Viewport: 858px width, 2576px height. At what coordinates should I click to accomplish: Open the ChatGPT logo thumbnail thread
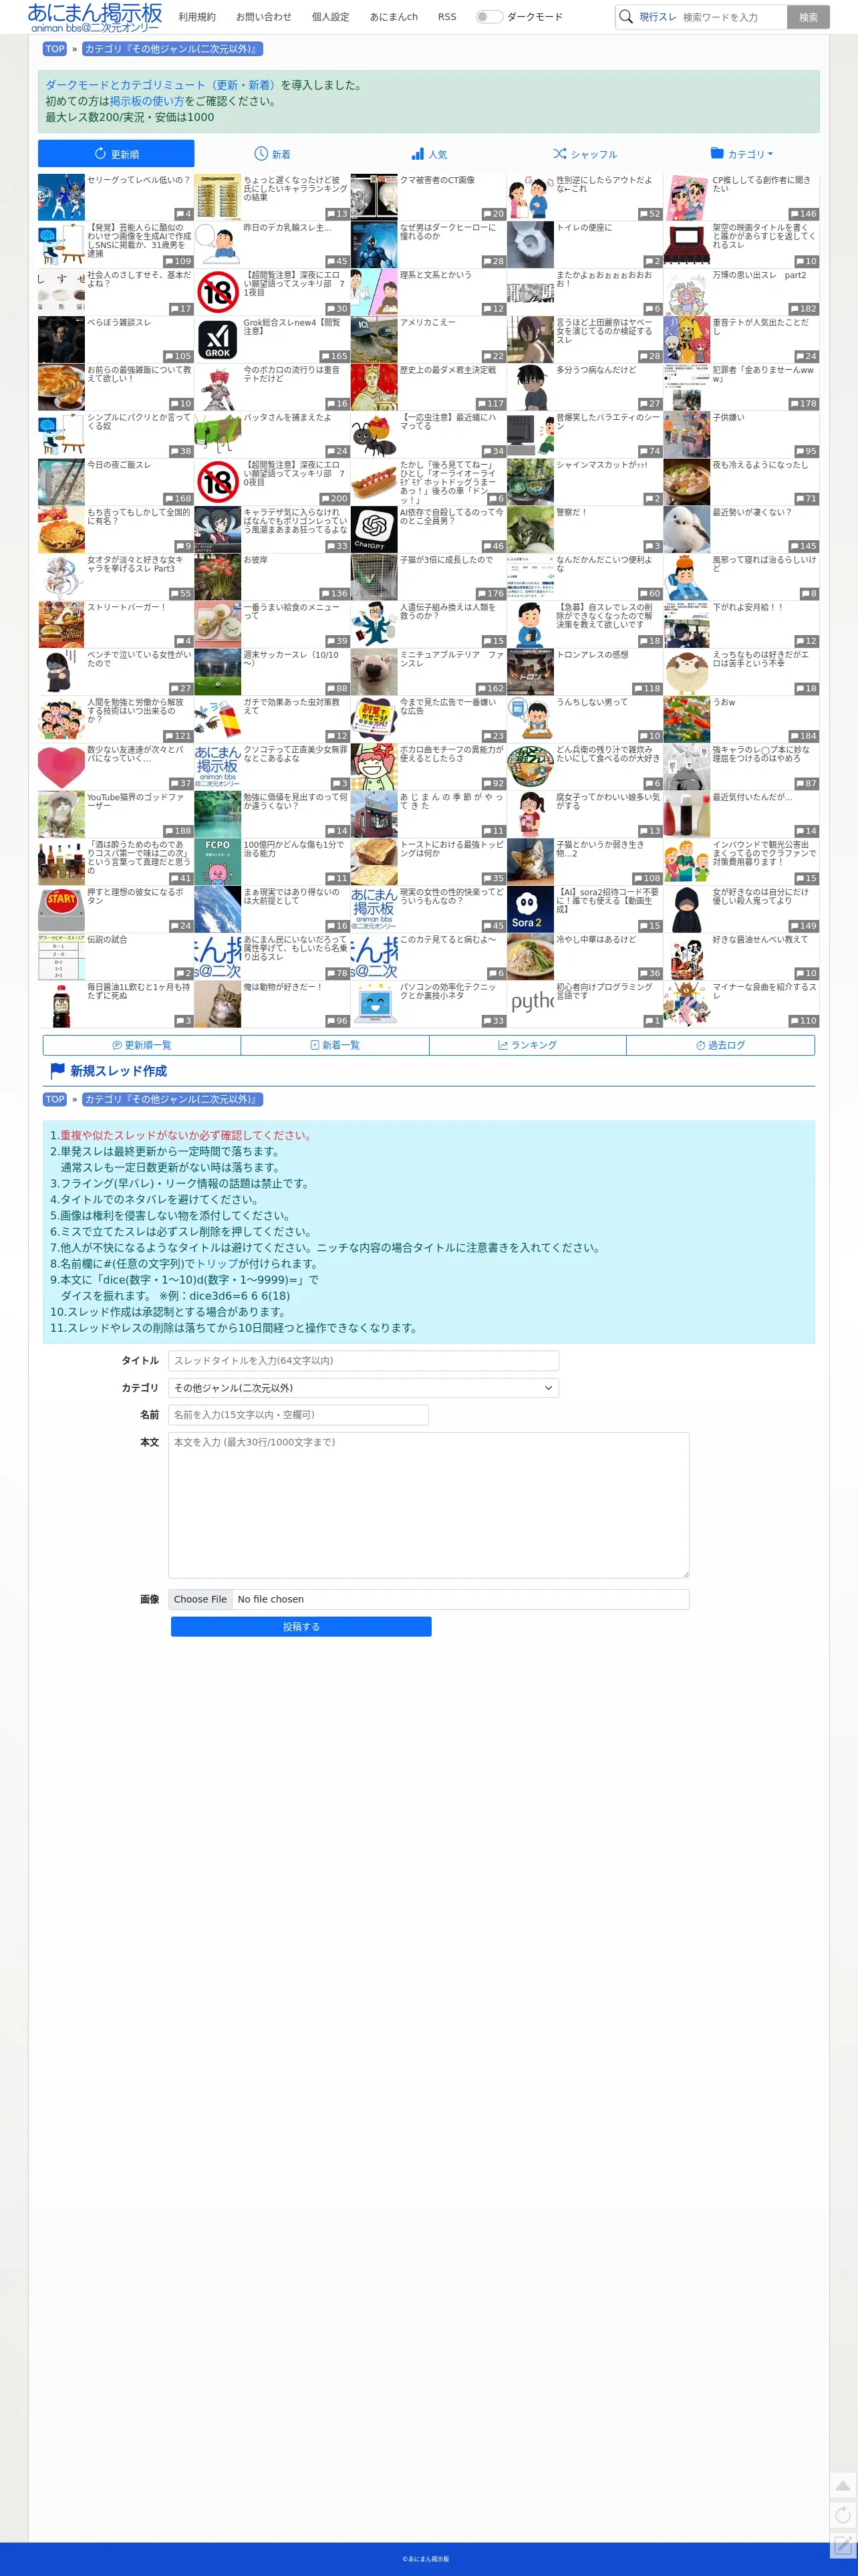click(x=374, y=530)
